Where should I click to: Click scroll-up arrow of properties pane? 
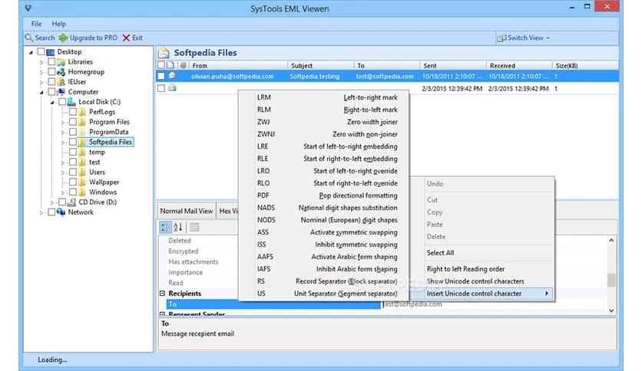(x=611, y=240)
